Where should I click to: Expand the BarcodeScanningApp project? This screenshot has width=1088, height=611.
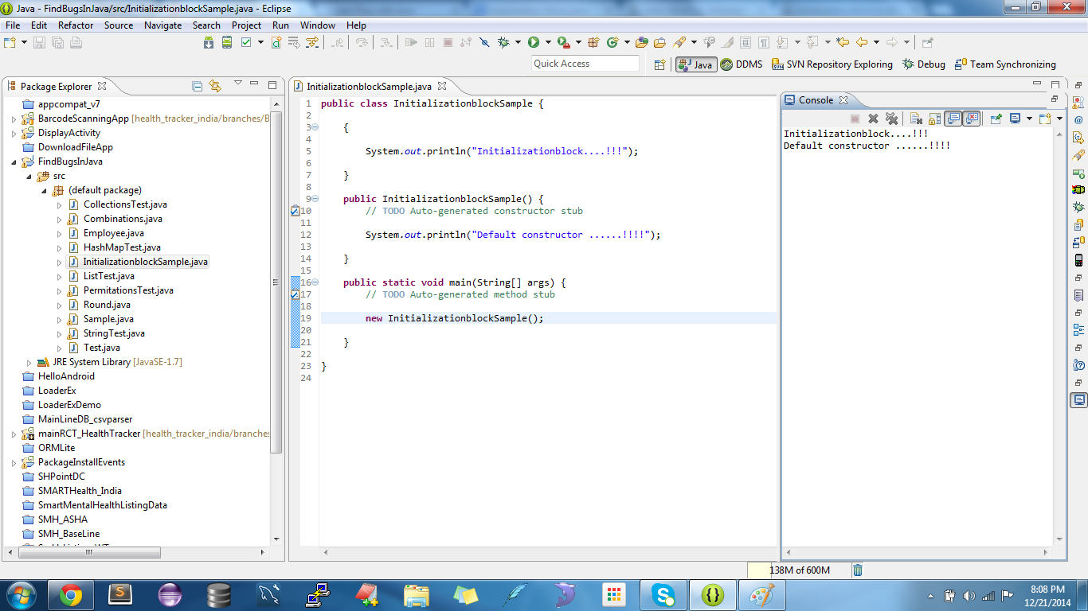click(14, 119)
